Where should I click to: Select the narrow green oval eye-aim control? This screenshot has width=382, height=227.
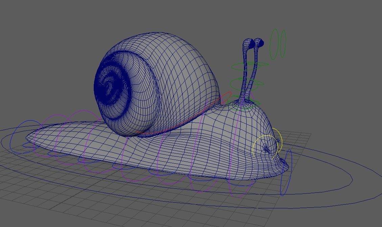283,44
